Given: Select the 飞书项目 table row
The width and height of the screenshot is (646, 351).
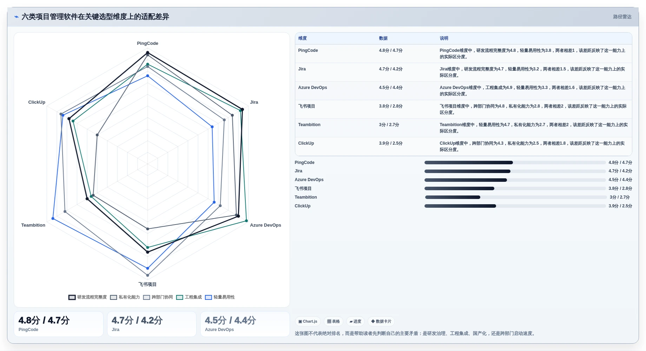Looking at the screenshot, I should pyautogui.click(x=463, y=109).
